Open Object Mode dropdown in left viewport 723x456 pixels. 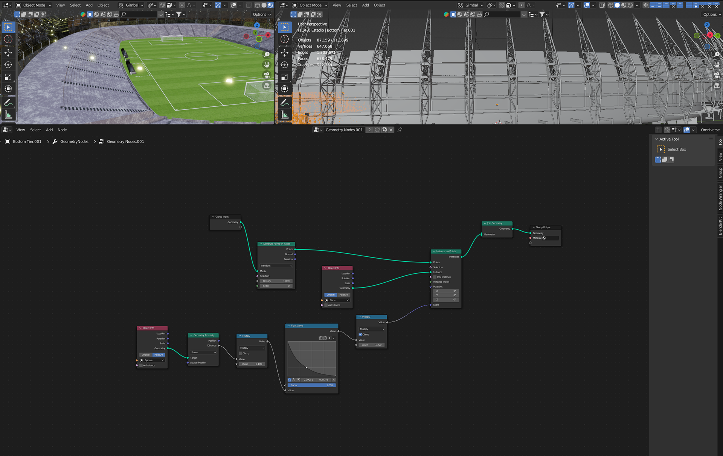pos(34,5)
